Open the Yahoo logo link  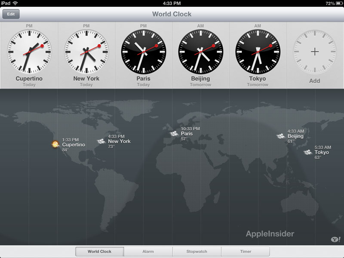[x=335, y=240]
